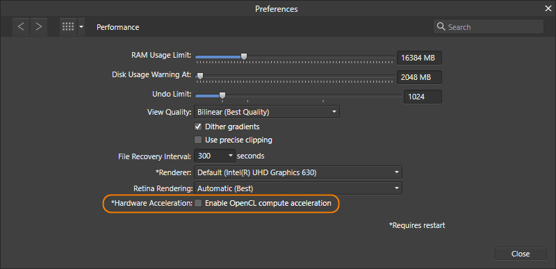
Task: Disable Dither gradients checkbox
Action: [198, 127]
